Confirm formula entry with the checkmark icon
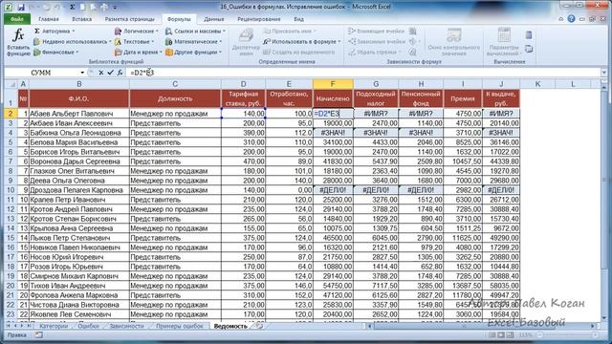Image resolution: width=612 pixels, height=344 pixels. point(111,73)
